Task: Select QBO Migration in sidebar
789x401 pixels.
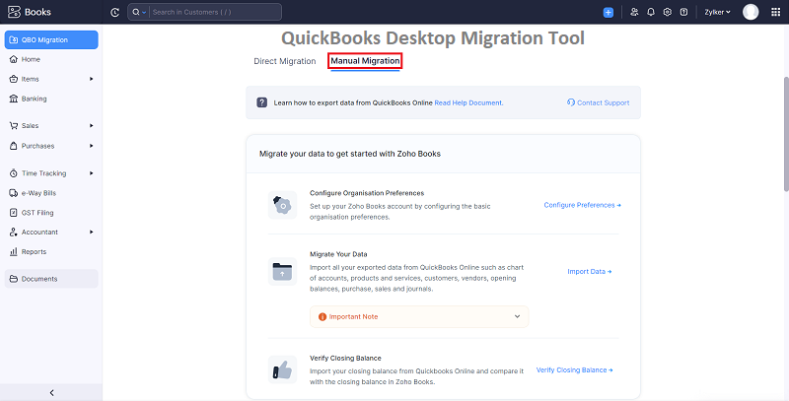Action: (x=51, y=39)
